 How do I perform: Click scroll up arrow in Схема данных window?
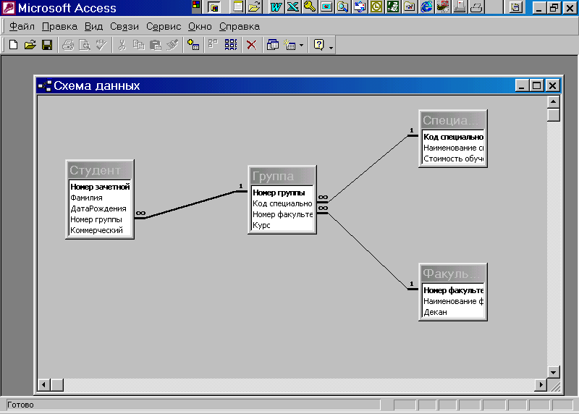pos(553,101)
